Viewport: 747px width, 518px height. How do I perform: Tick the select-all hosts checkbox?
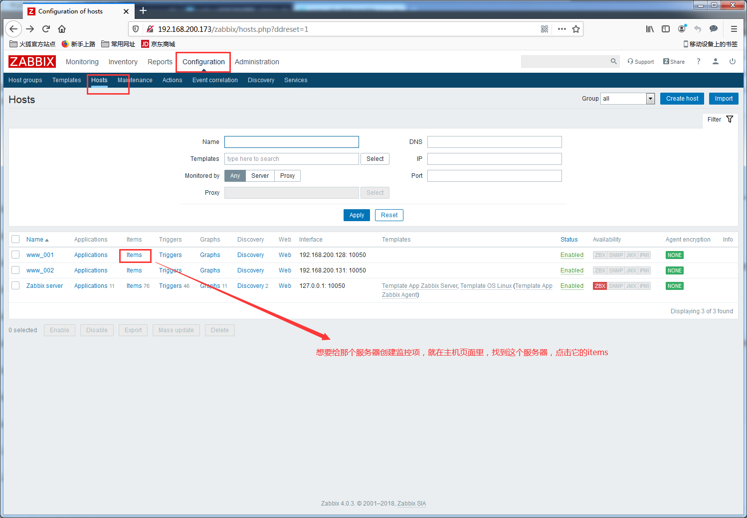15,239
